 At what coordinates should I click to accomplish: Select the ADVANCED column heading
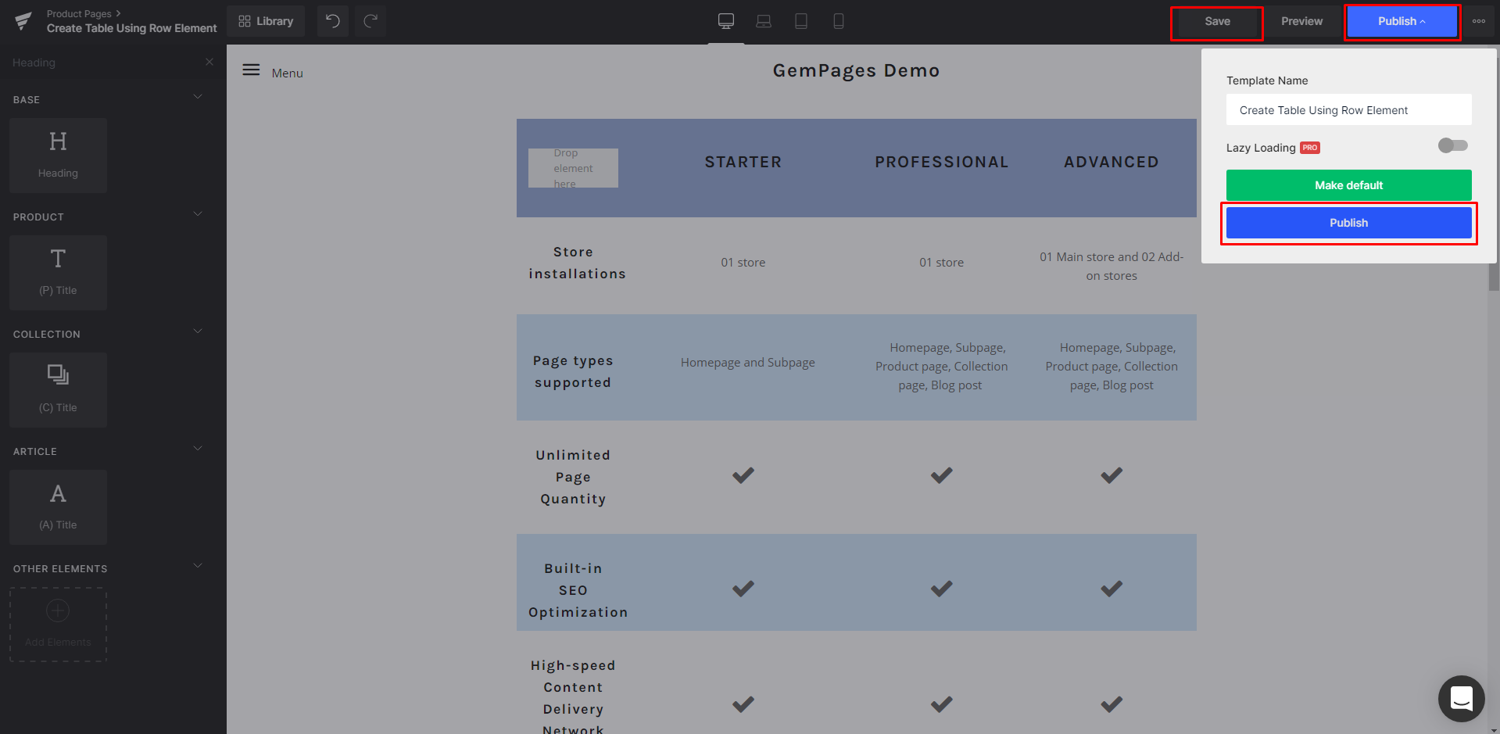coord(1112,162)
